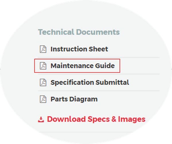
Task: Click the word "Submittal" in Specification Submittal
Action: [x=112, y=82]
